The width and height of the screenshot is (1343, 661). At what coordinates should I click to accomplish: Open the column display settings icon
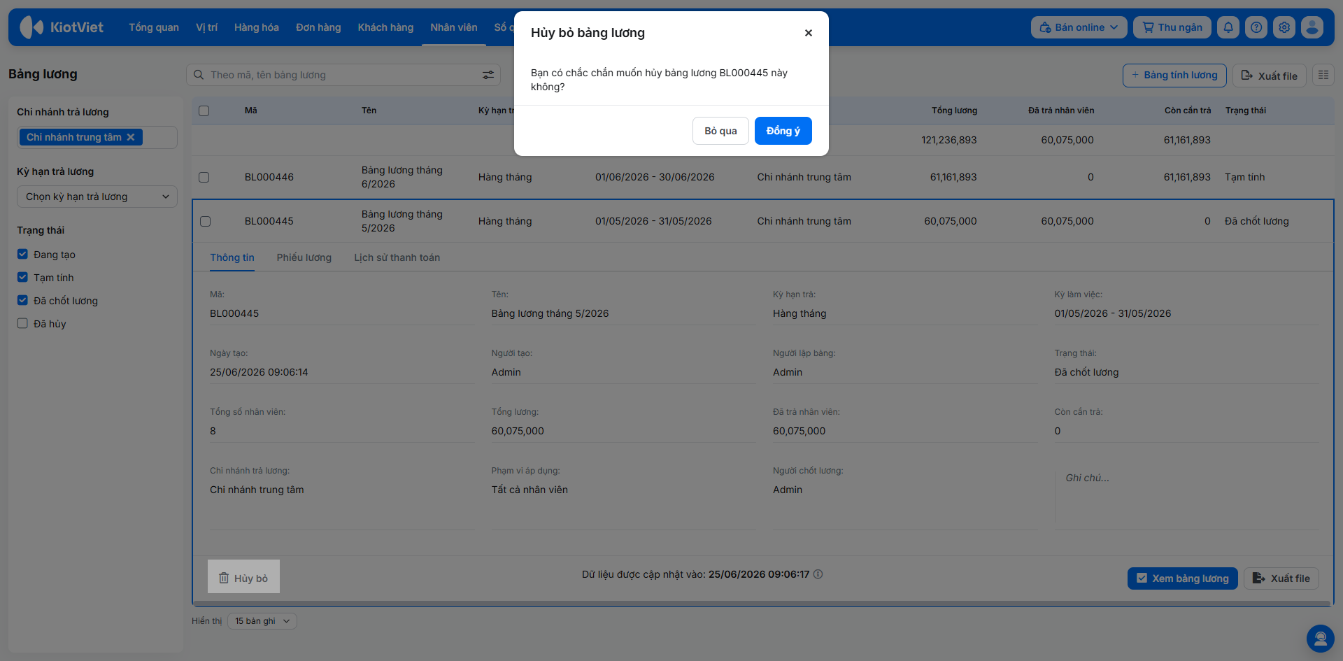[1323, 75]
